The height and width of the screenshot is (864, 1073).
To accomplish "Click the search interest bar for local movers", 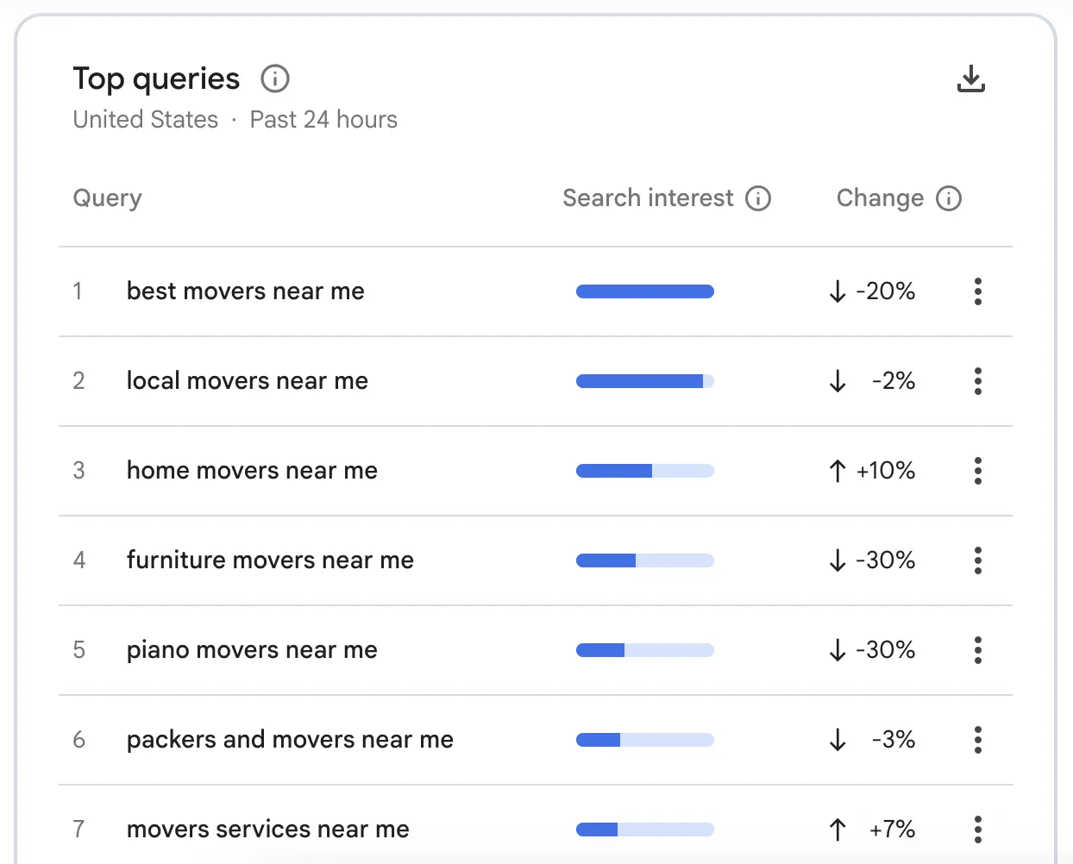I will point(645,381).
